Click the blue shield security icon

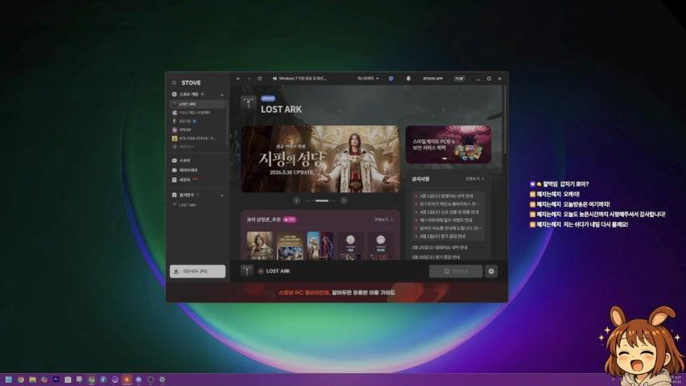click(391, 79)
